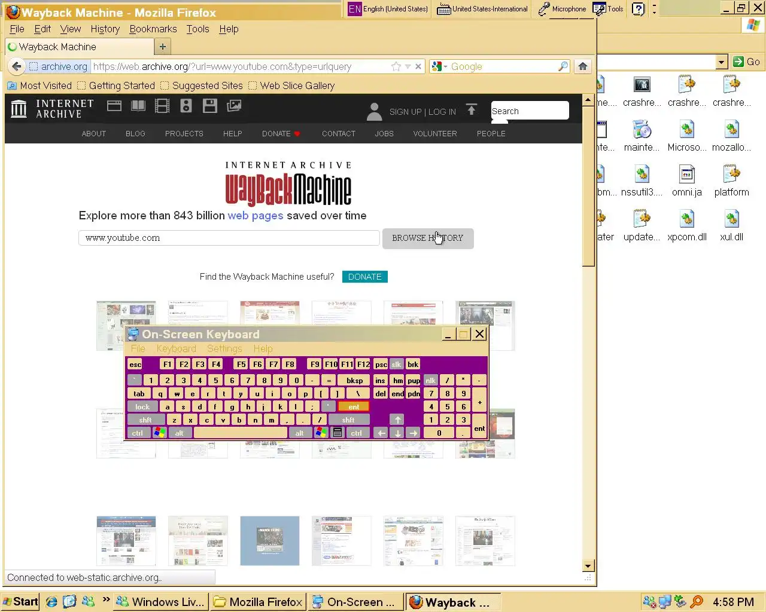Click the scrollbar down arrow
The width and height of the screenshot is (766, 612).
[588, 566]
